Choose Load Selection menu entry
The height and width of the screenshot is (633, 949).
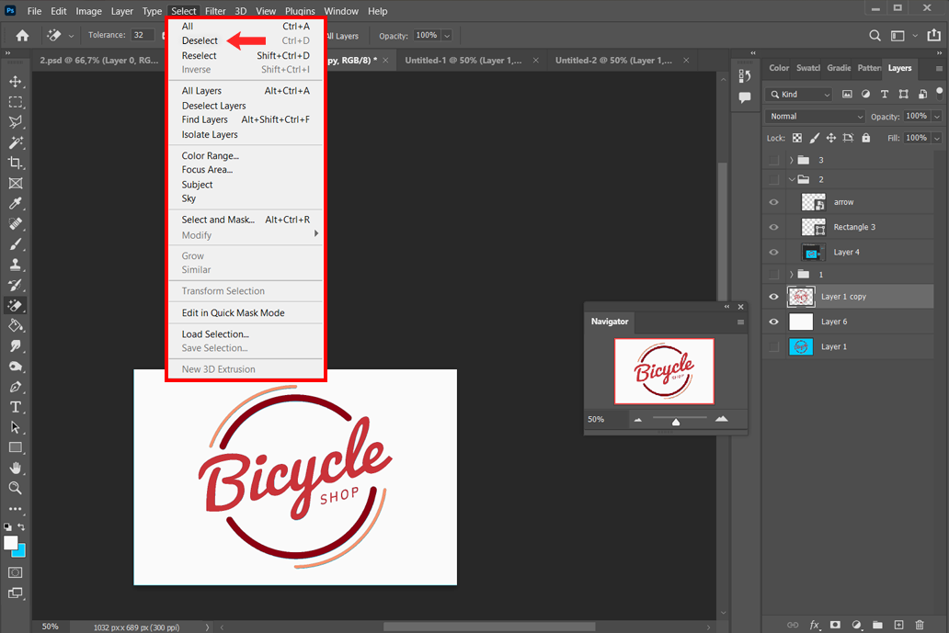pyautogui.click(x=215, y=334)
